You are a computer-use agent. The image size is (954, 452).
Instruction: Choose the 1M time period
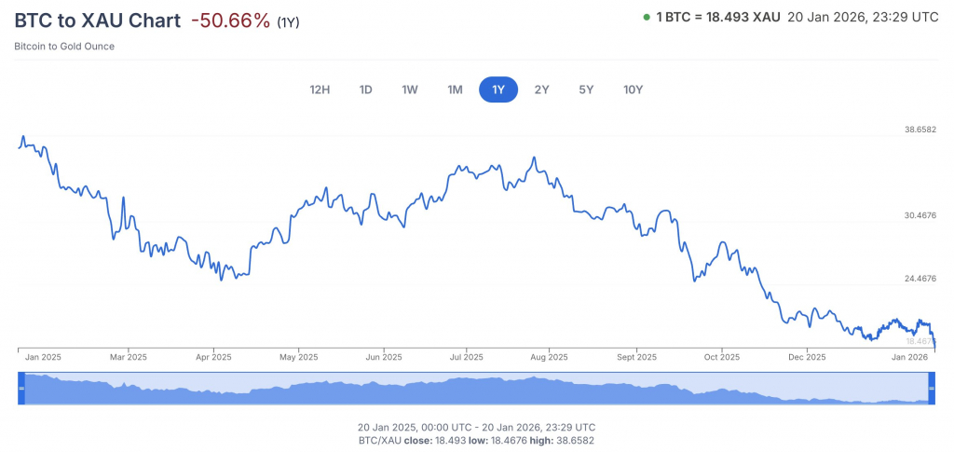(x=455, y=89)
